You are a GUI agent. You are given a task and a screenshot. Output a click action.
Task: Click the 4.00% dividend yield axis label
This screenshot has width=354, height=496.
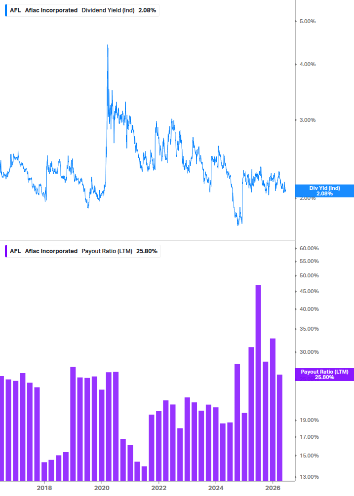(x=308, y=64)
